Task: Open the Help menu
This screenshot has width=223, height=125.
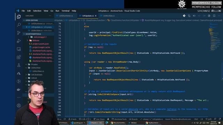Action: 74,11
